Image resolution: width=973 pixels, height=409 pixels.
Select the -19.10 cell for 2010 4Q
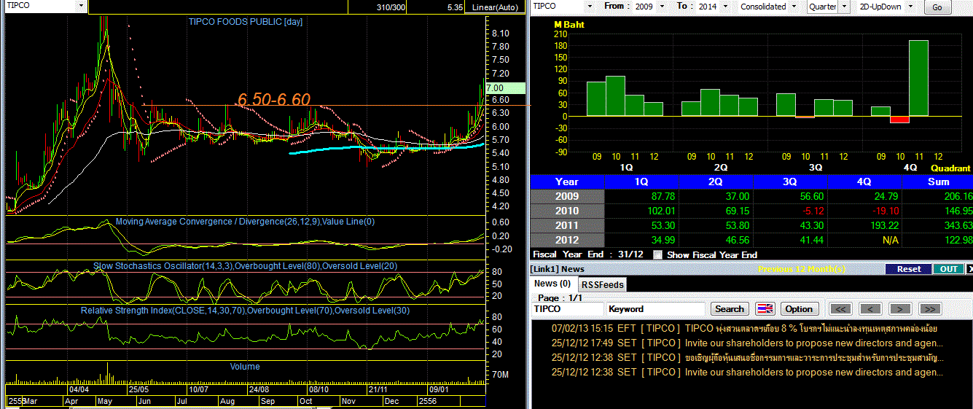[866, 211]
